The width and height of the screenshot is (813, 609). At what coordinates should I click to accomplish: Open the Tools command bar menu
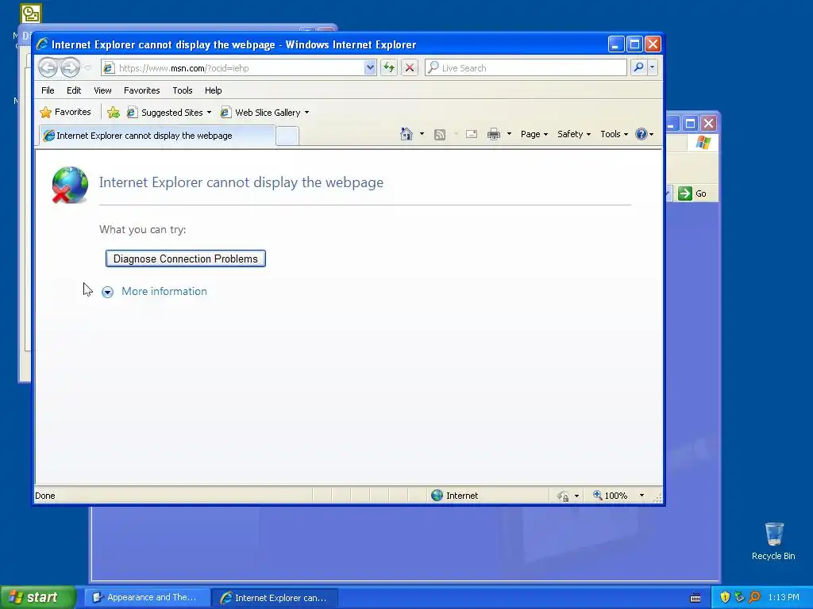[614, 134]
